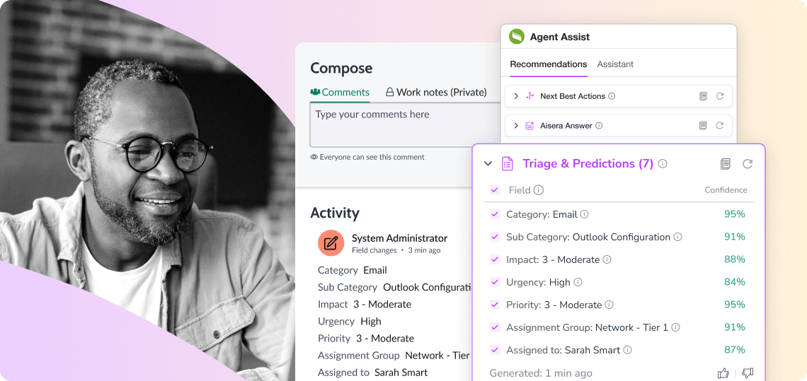Click the thumbs down feedback icon
807x381 pixels.
click(748, 373)
